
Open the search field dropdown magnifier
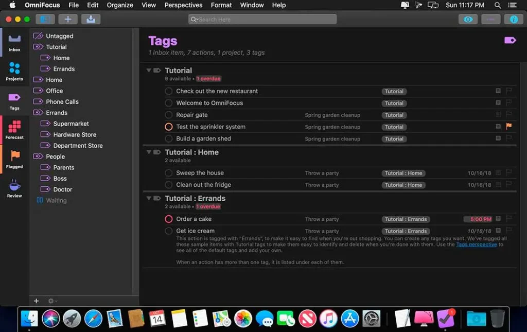pos(194,20)
